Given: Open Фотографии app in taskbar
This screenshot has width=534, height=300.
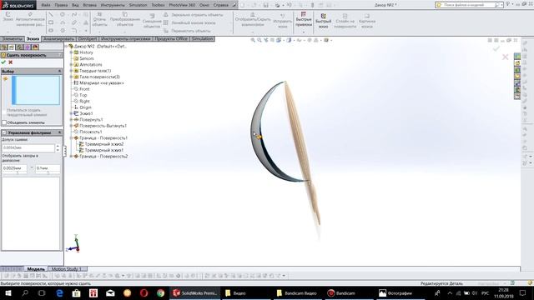Looking at the screenshot, I should coord(396,293).
